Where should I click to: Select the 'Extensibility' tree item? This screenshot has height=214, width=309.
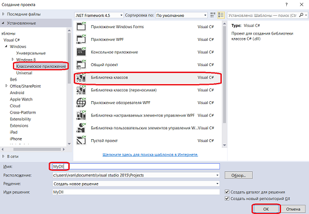(20, 119)
